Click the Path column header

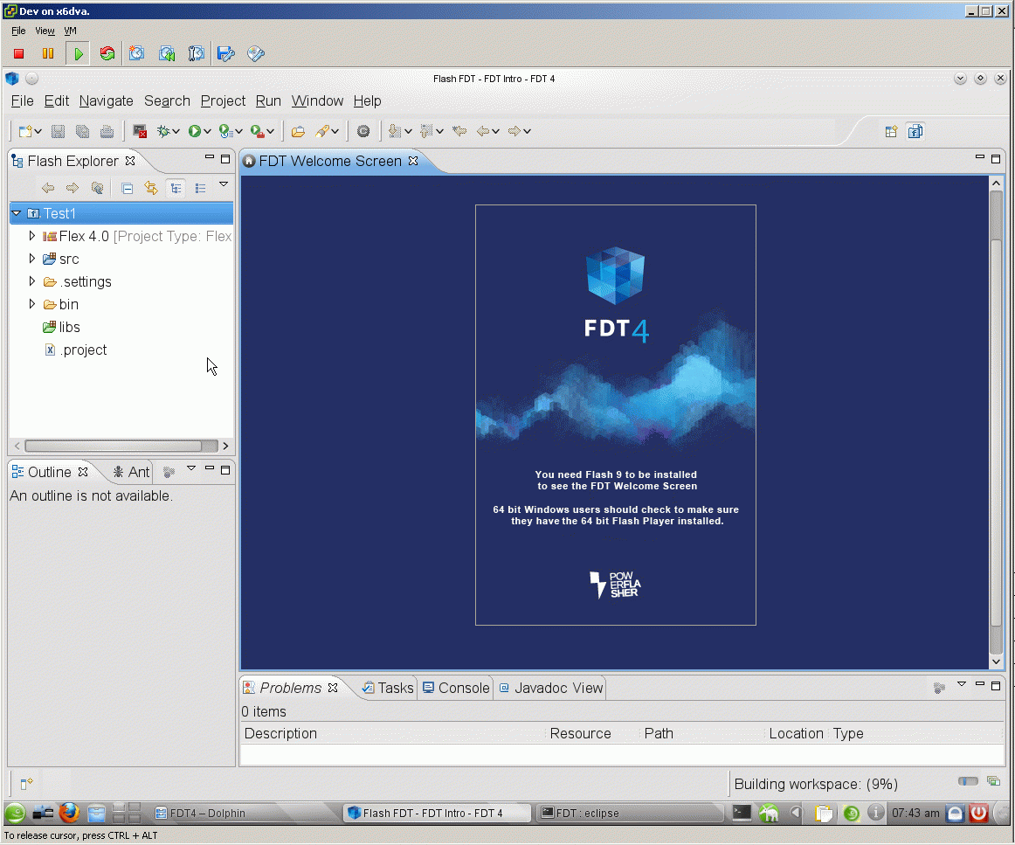[702, 734]
